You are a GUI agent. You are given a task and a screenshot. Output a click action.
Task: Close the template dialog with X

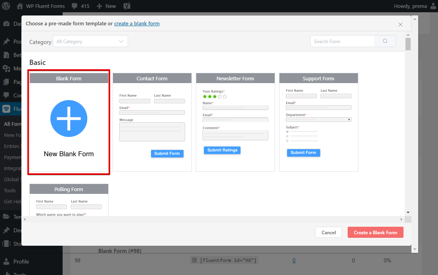coord(400,25)
